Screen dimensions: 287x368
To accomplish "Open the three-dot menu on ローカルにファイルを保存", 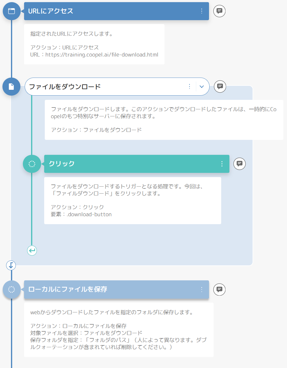I will (x=201, y=289).
